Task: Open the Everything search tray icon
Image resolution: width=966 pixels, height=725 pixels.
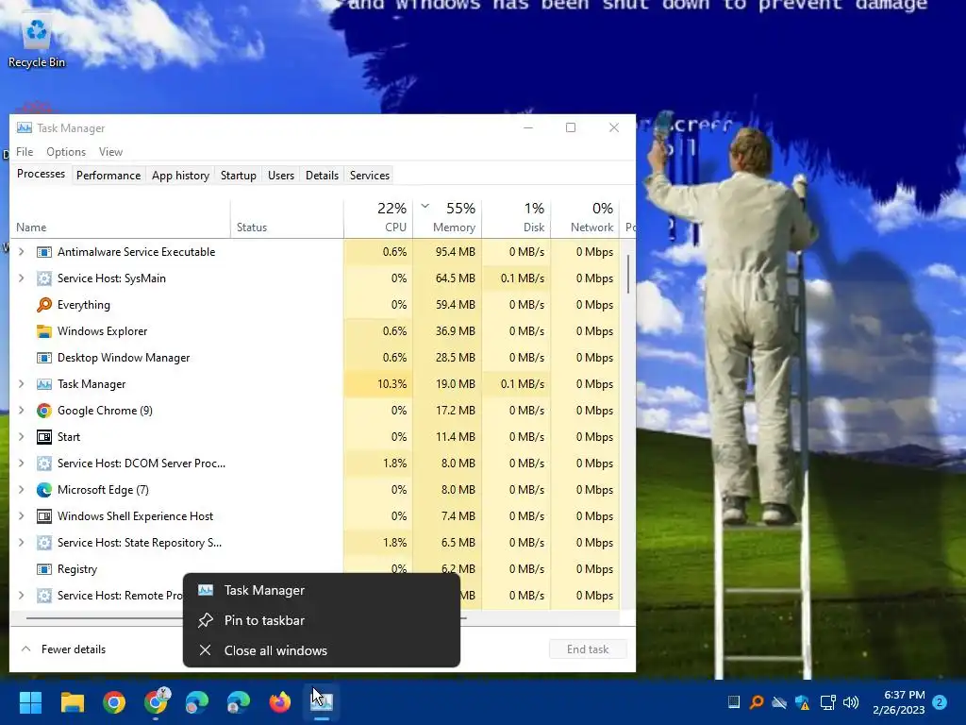Action: [757, 702]
